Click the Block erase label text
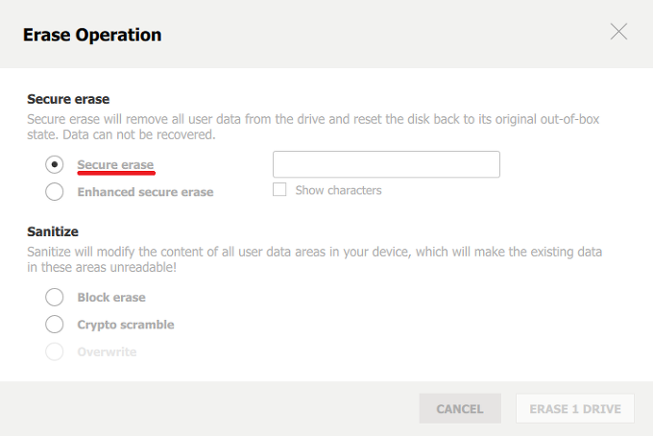Screen dimensions: 653x436 pyautogui.click(x=111, y=298)
